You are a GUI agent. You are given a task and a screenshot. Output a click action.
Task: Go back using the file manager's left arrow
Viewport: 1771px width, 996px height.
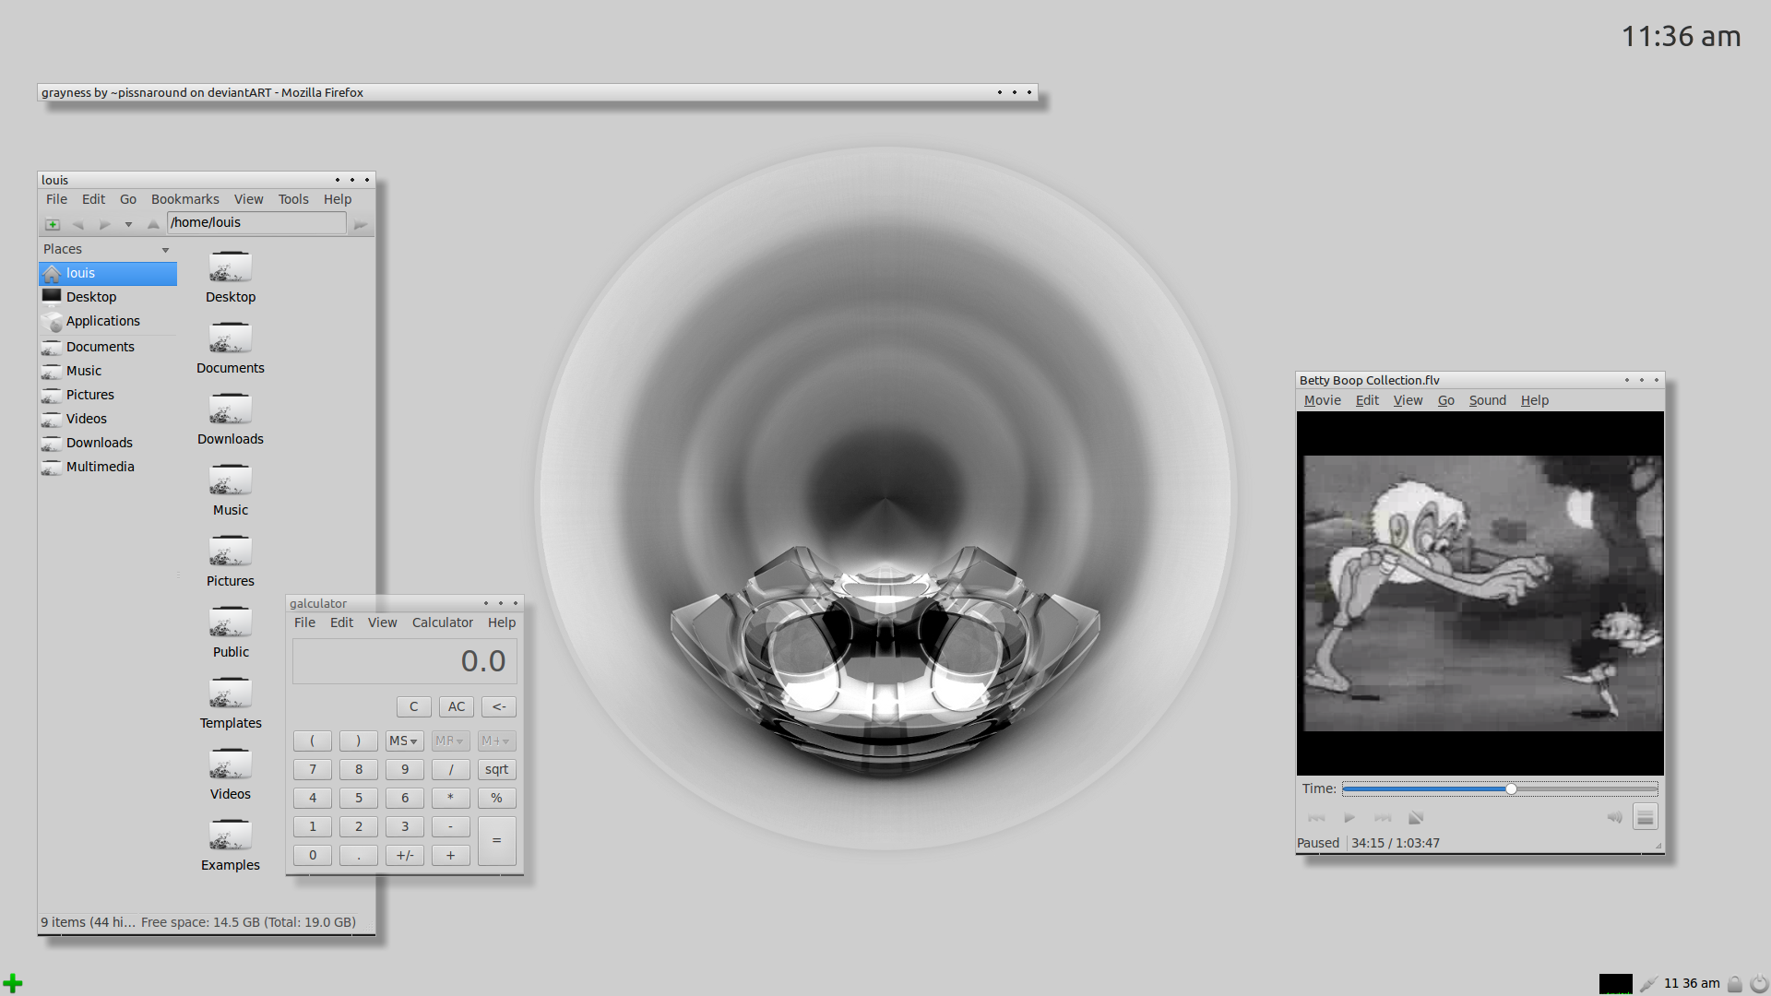click(x=77, y=224)
